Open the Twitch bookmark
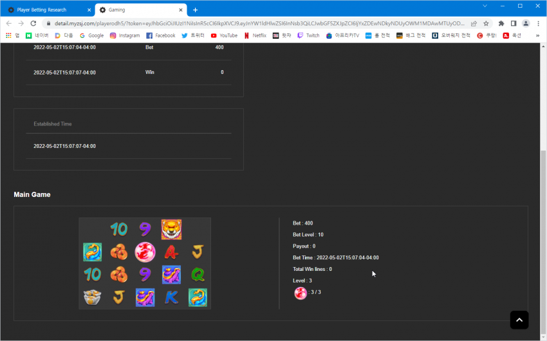Image resolution: width=547 pixels, height=341 pixels. 308,35
